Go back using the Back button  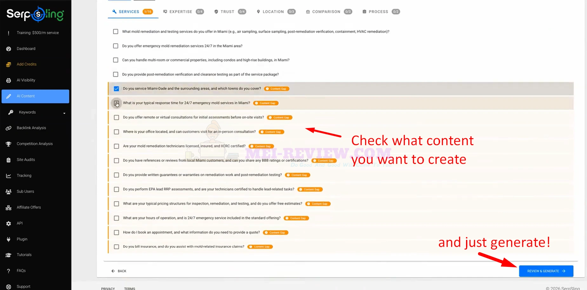click(119, 271)
